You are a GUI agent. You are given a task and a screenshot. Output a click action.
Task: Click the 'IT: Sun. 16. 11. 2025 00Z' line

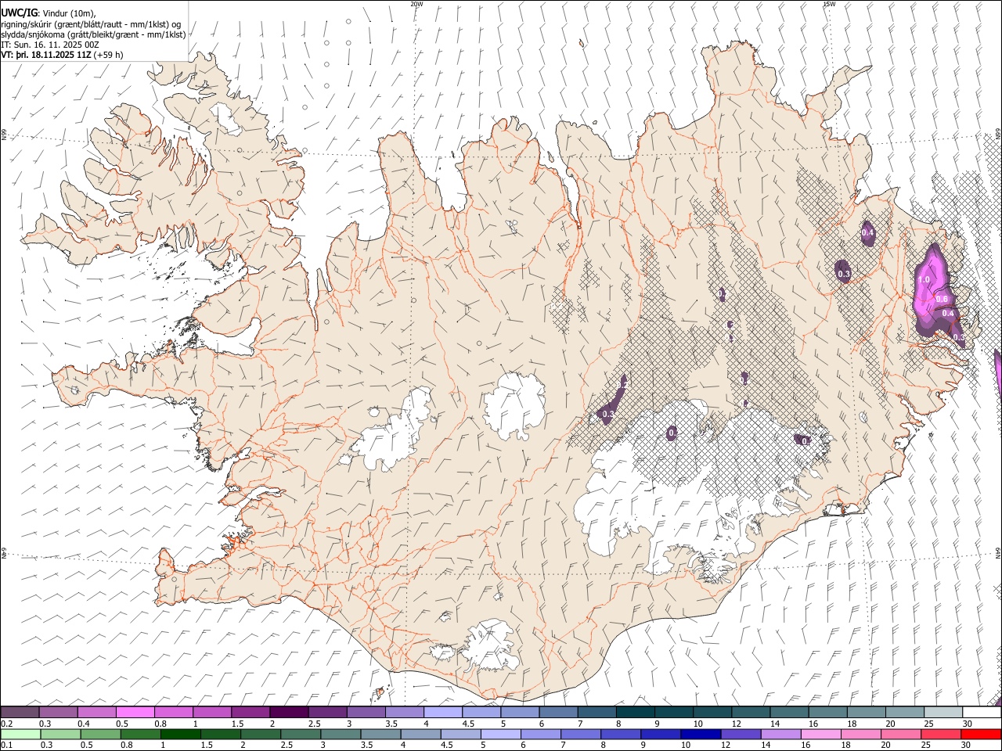click(x=50, y=45)
